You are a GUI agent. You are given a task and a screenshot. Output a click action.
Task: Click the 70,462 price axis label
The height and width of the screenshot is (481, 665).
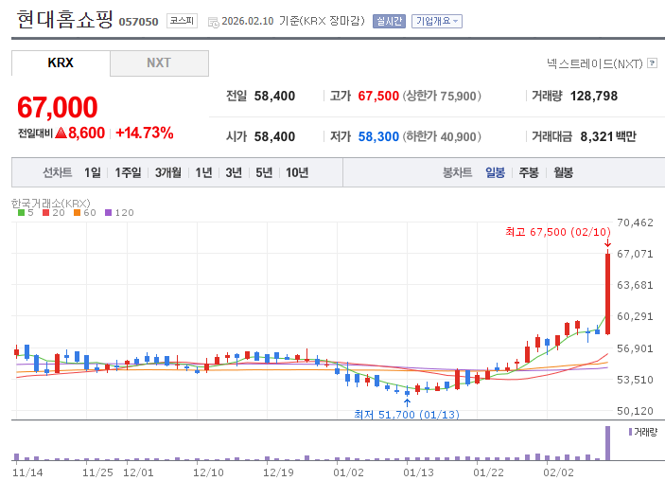coord(635,223)
